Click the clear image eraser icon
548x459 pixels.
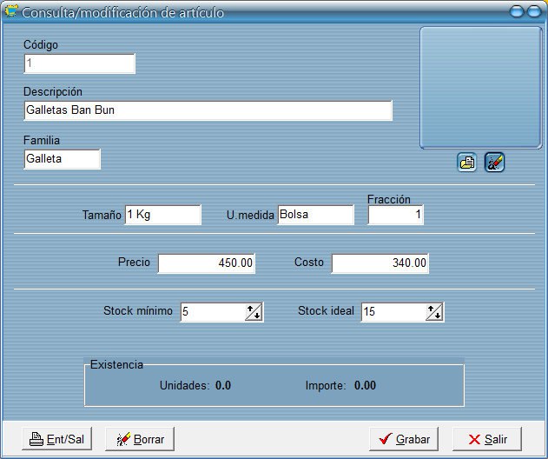coord(494,163)
